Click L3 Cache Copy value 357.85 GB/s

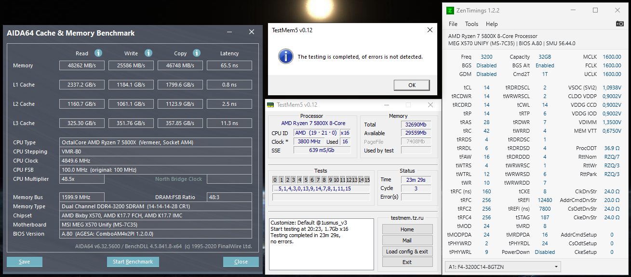click(180, 123)
